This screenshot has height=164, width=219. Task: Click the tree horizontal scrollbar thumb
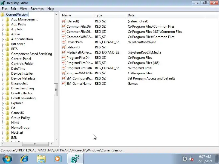click(x=35, y=144)
